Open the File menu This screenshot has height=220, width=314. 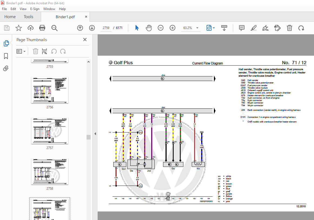(x=4, y=9)
